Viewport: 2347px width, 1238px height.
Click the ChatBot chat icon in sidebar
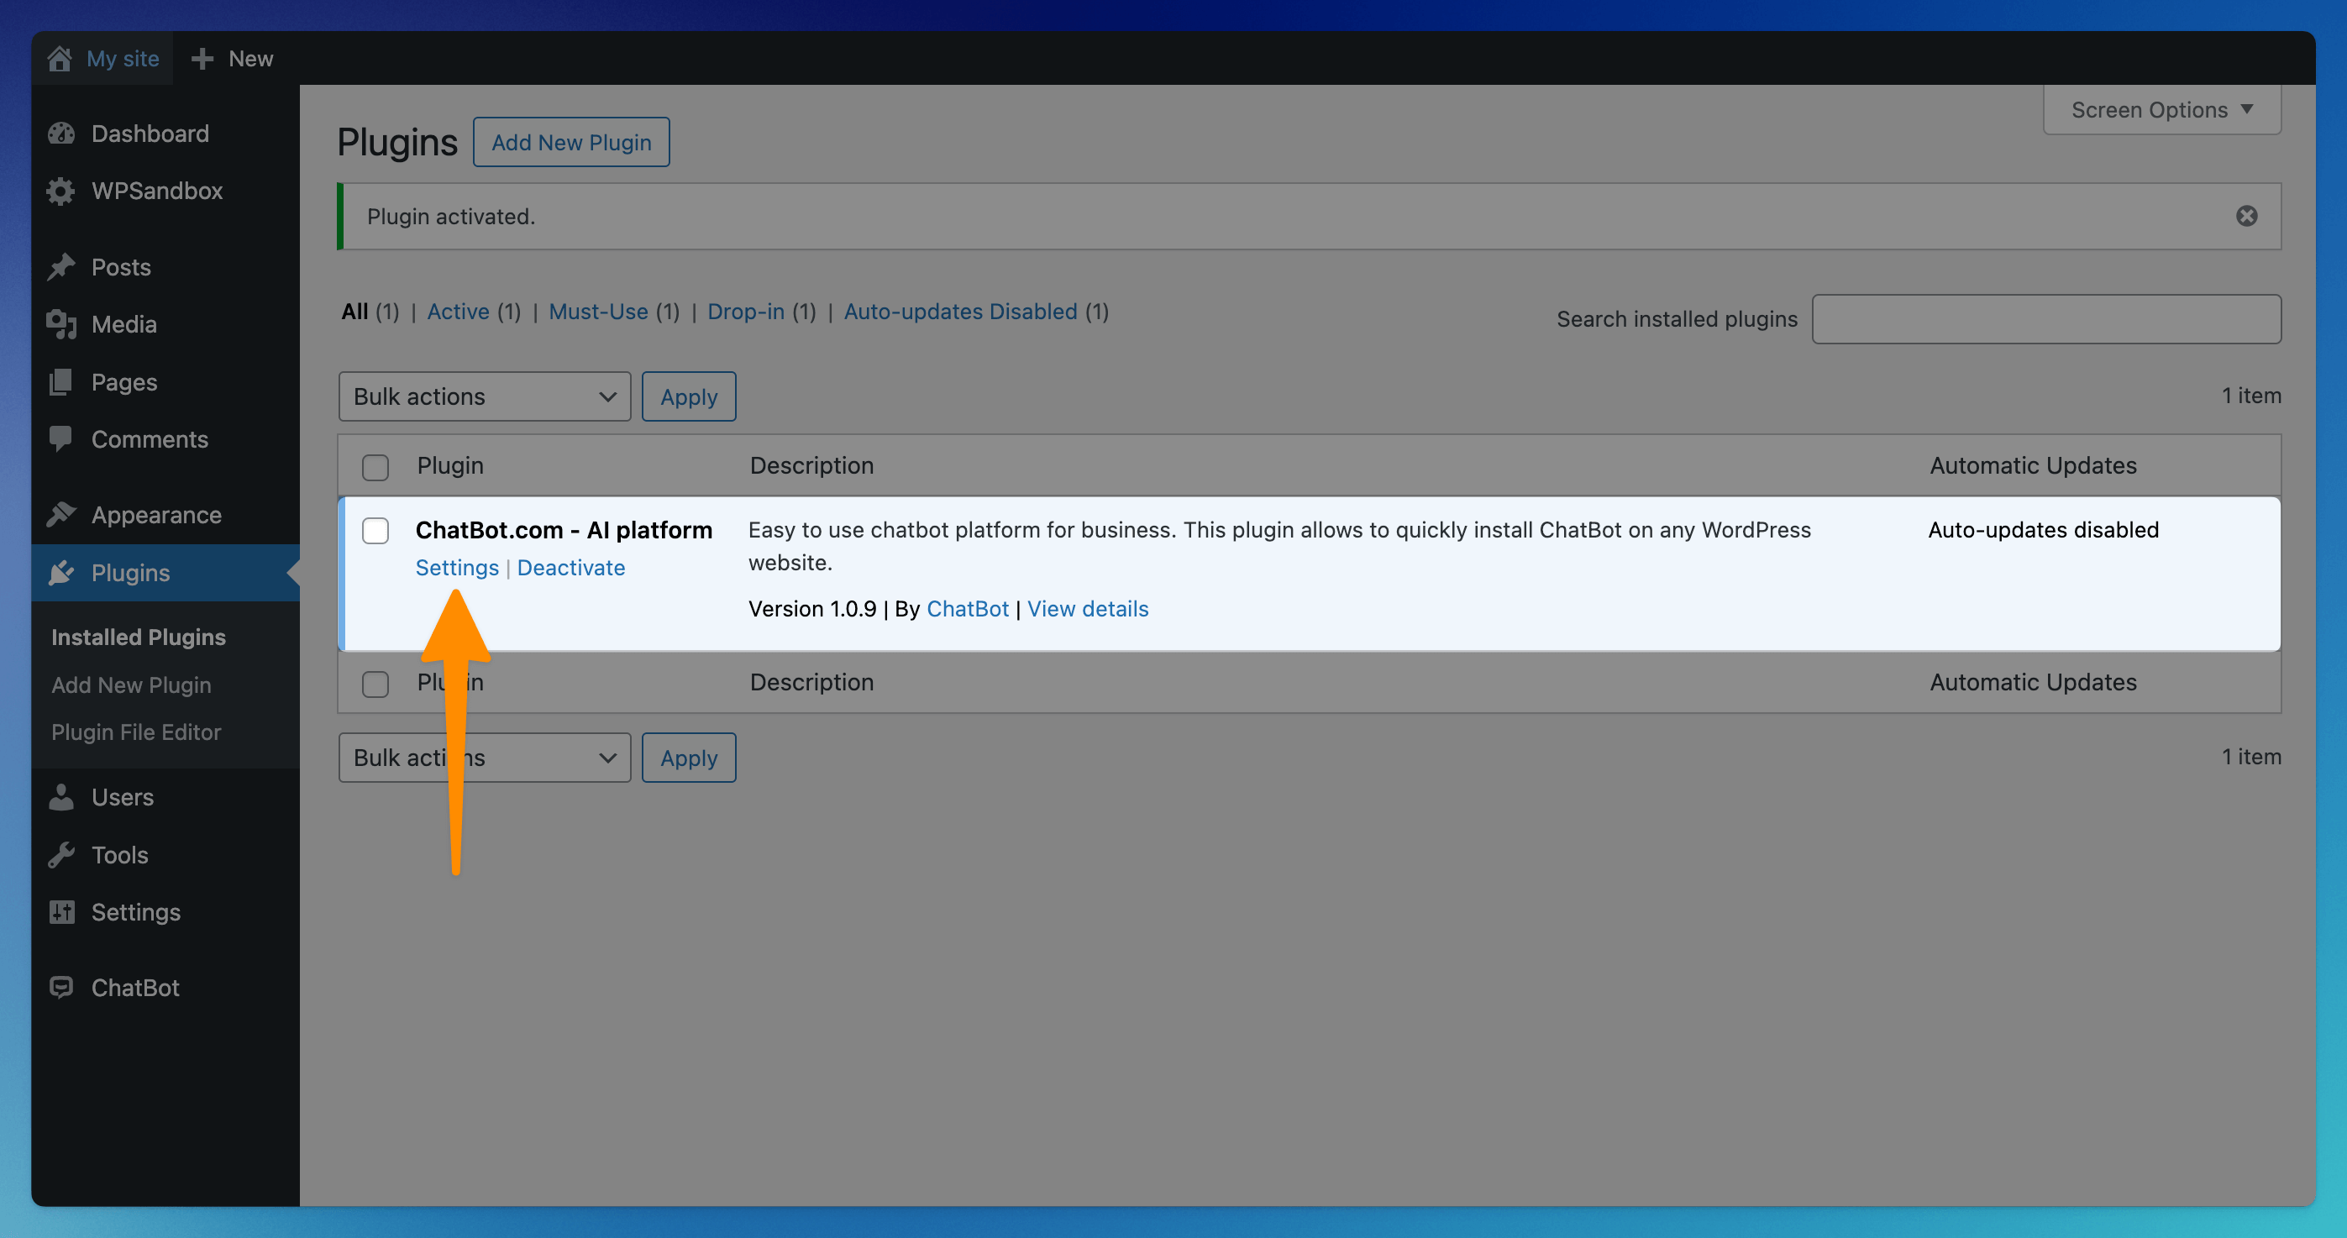(61, 988)
